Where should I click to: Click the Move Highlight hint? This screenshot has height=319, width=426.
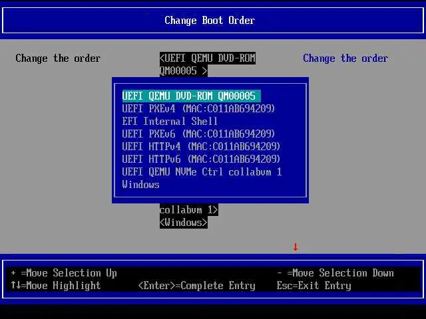56,285
